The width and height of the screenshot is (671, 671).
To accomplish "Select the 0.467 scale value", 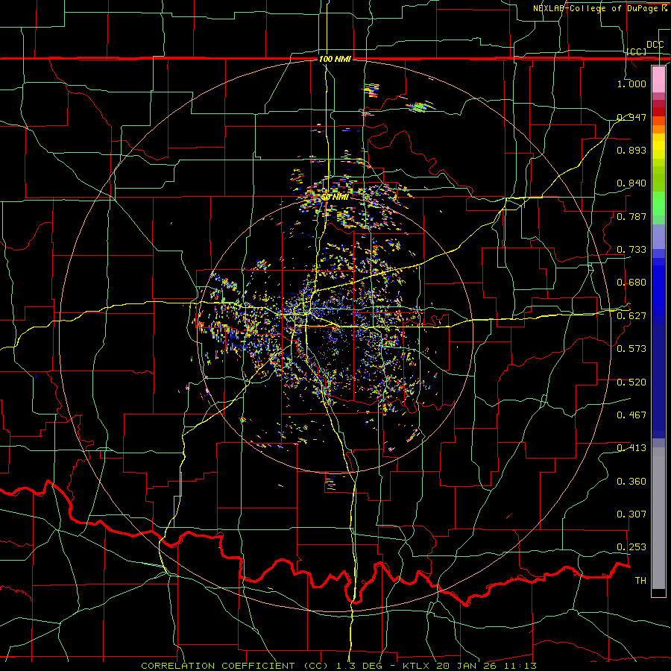I will point(631,415).
